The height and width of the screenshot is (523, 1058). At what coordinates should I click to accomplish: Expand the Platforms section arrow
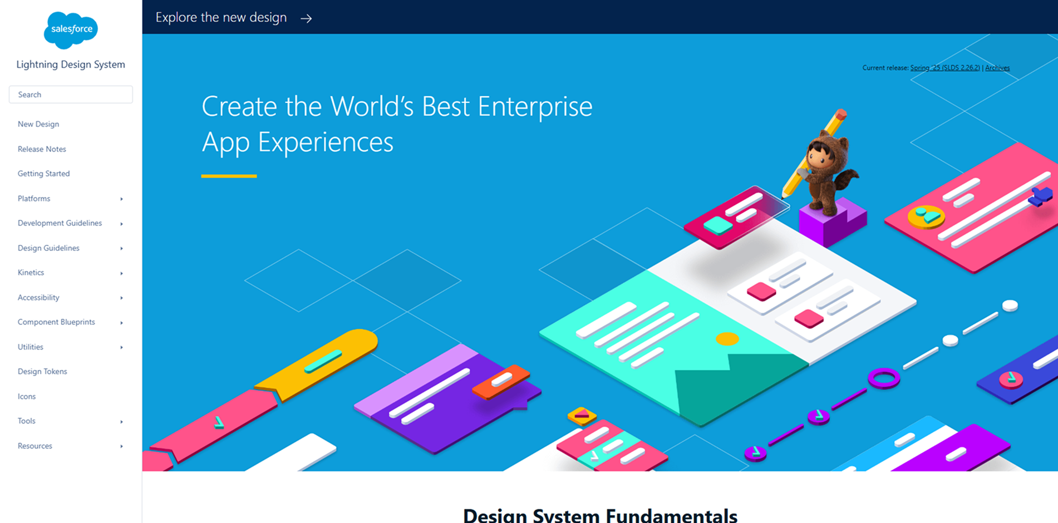pyautogui.click(x=121, y=199)
